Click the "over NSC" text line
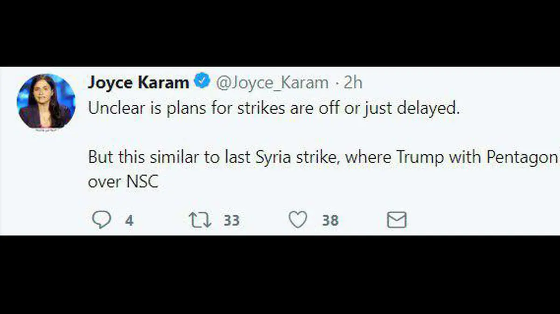The height and width of the screenshot is (314, 560). point(123,182)
